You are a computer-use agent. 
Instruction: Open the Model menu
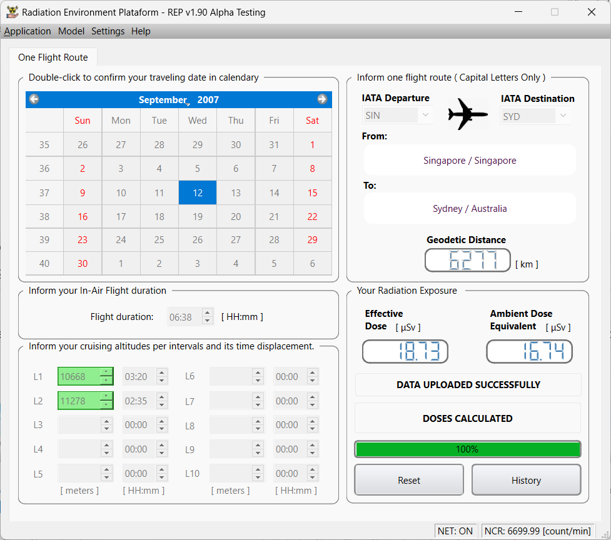pos(71,31)
